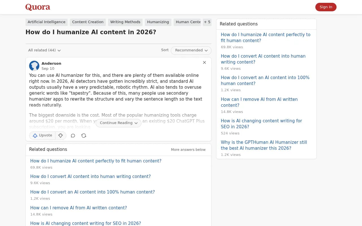
Task: Open main list link 'humanize AI content perfectly'
Action: pos(96,161)
